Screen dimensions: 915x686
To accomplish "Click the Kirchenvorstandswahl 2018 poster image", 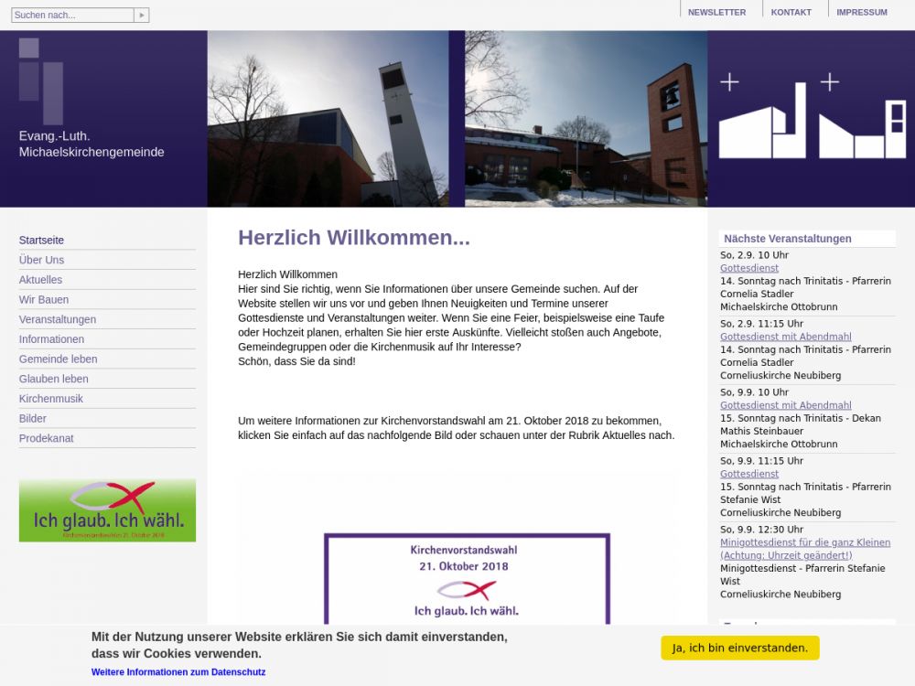I will [467, 578].
